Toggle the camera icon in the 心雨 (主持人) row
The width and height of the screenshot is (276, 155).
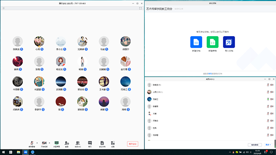[x=272, y=92]
